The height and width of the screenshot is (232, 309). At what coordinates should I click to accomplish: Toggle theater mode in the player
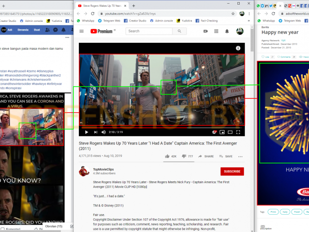pos(230,132)
